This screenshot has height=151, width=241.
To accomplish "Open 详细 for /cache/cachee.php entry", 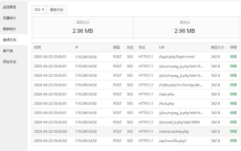I will coord(233,131).
